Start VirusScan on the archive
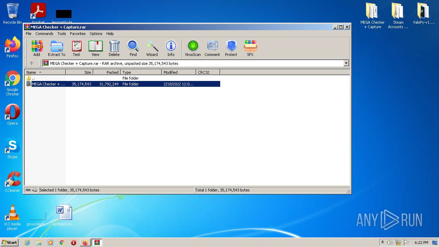Screen dimensions: 439x247 tap(193, 48)
